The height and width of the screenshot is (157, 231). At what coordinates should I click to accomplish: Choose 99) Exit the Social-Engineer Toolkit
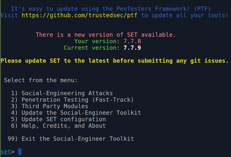coord(71,139)
